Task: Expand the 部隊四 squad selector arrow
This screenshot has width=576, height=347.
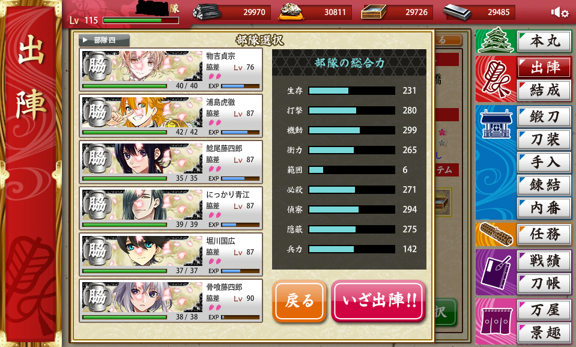Action: tap(85, 40)
